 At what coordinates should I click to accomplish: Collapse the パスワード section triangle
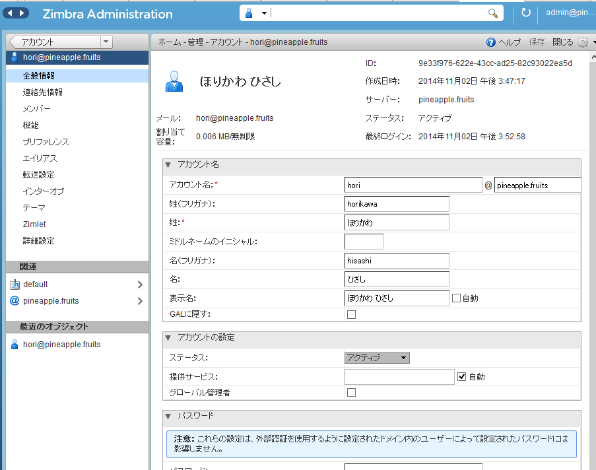point(168,417)
